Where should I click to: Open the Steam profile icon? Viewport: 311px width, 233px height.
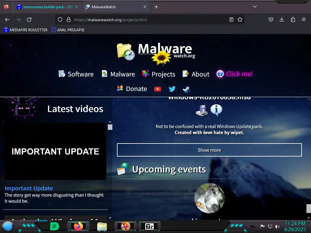186,89
